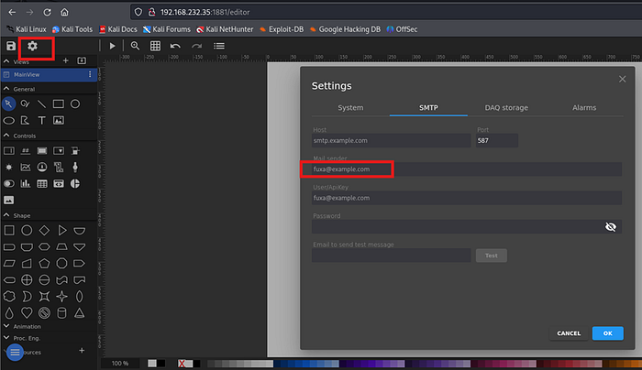Screen dimensions: 642x370
Task: Collapse the Shape section
Action: tap(6, 215)
